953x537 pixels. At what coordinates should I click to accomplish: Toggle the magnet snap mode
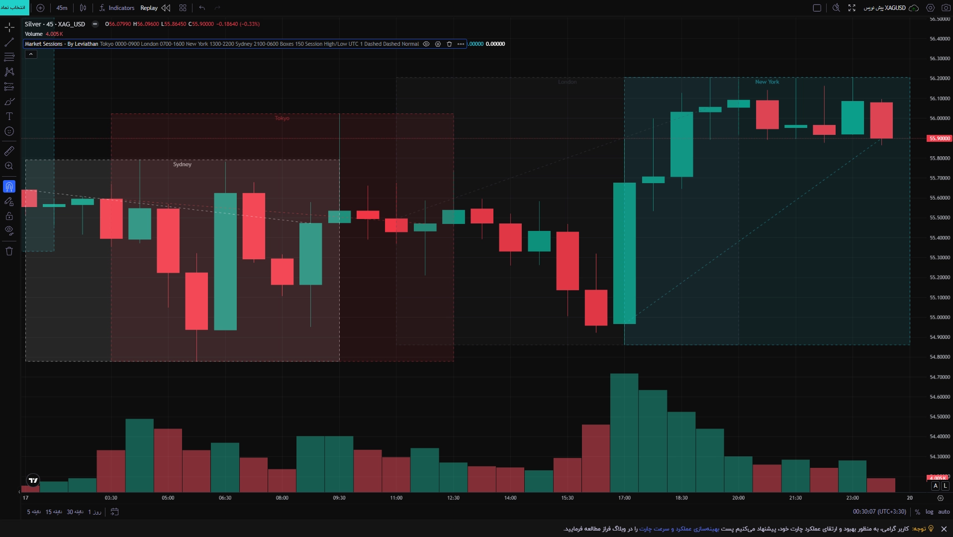click(9, 187)
